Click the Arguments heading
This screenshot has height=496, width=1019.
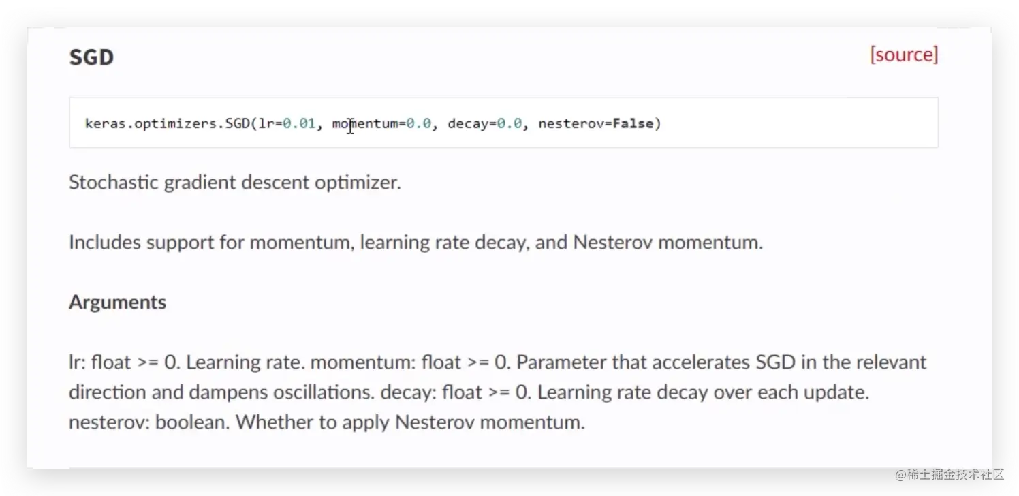pyautogui.click(x=117, y=302)
